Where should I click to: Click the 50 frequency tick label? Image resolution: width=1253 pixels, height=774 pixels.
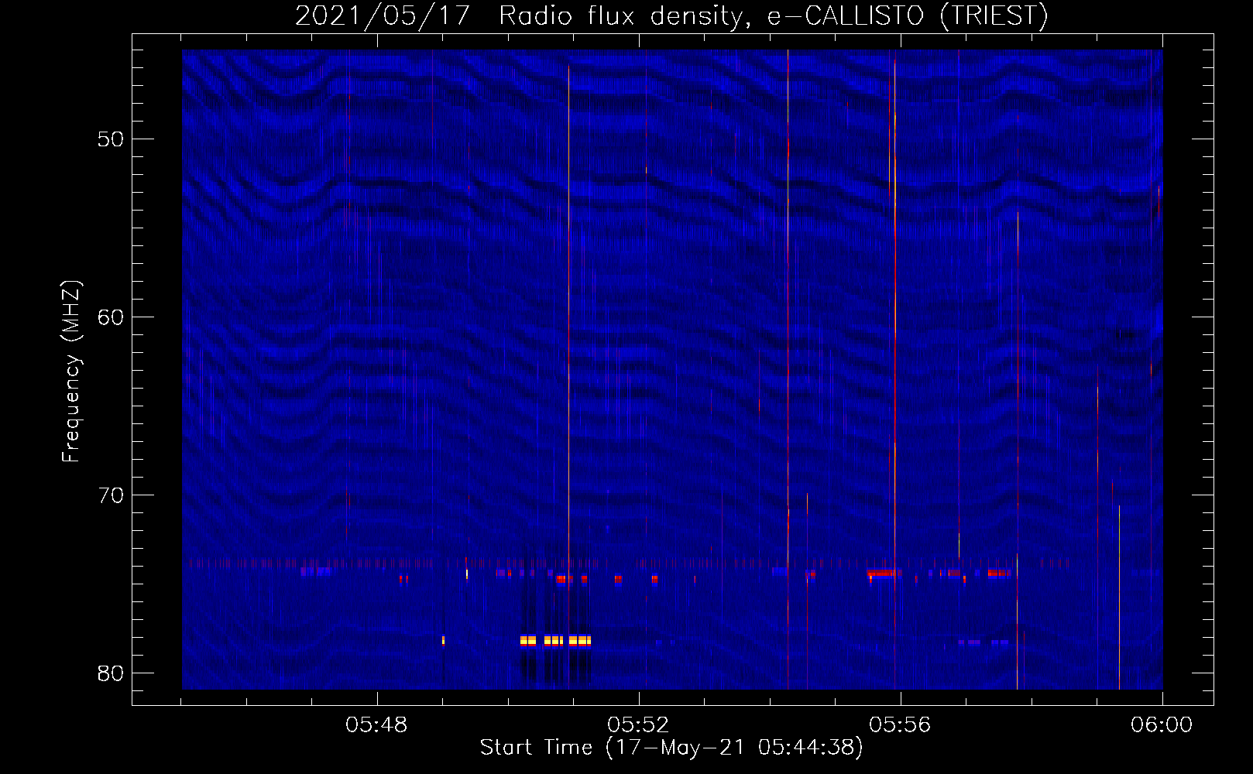(112, 139)
